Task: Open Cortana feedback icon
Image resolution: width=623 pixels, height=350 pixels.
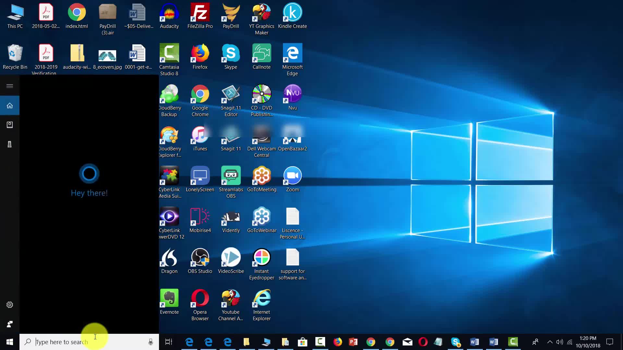Action: coord(10,324)
